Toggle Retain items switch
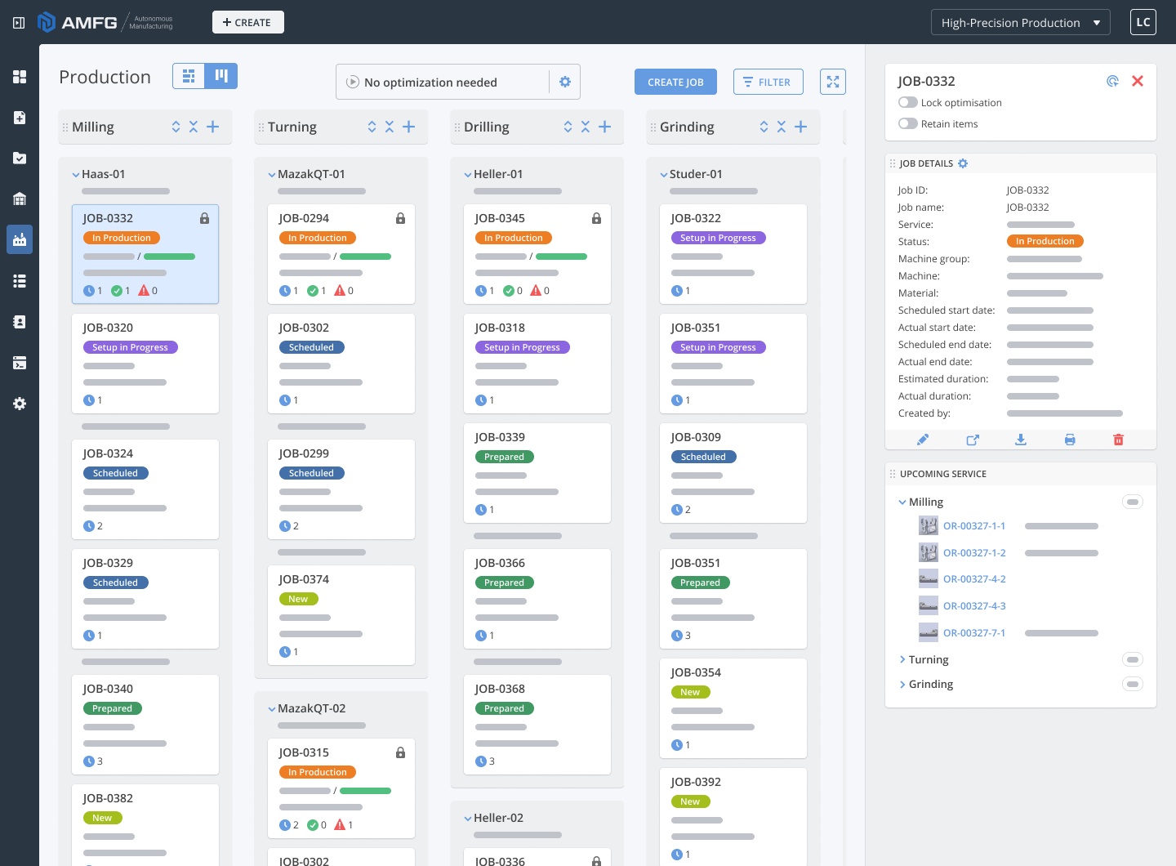 [x=907, y=123]
